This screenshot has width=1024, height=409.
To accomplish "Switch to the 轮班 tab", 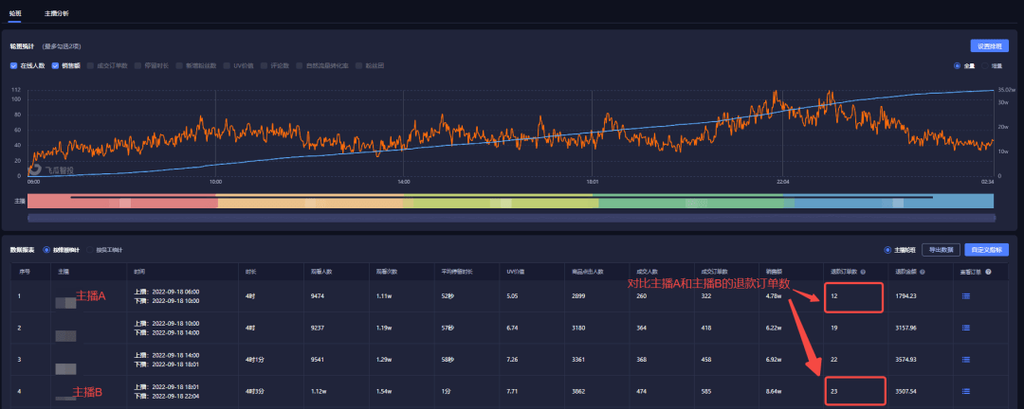I will tap(15, 13).
